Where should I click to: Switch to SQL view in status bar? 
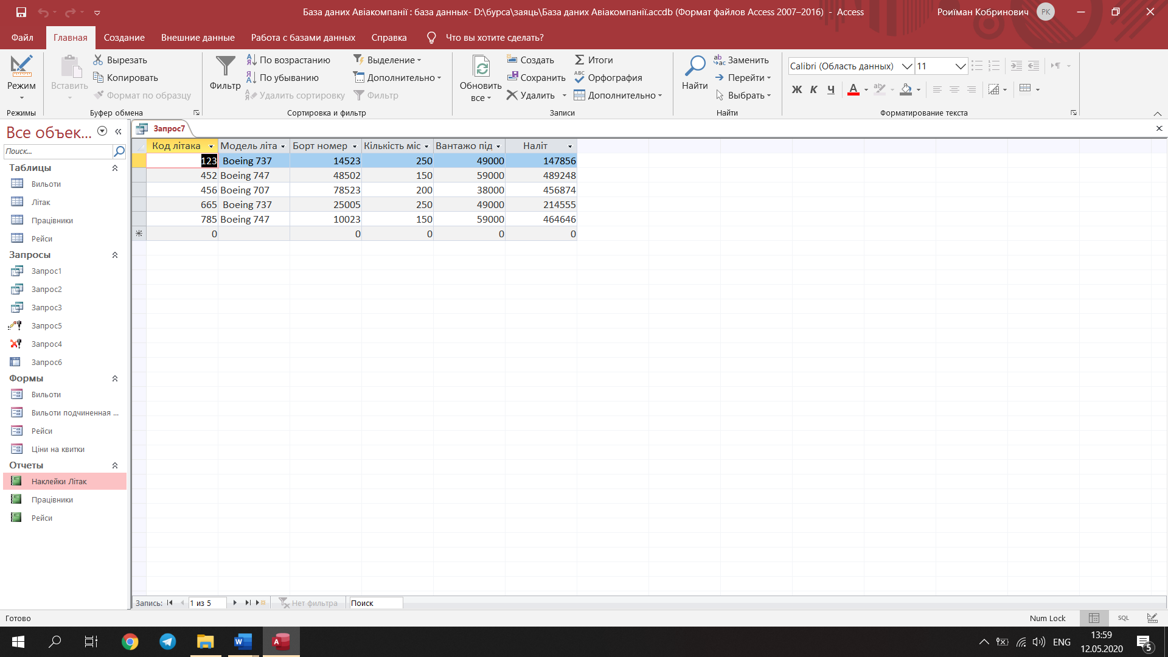pyautogui.click(x=1123, y=618)
